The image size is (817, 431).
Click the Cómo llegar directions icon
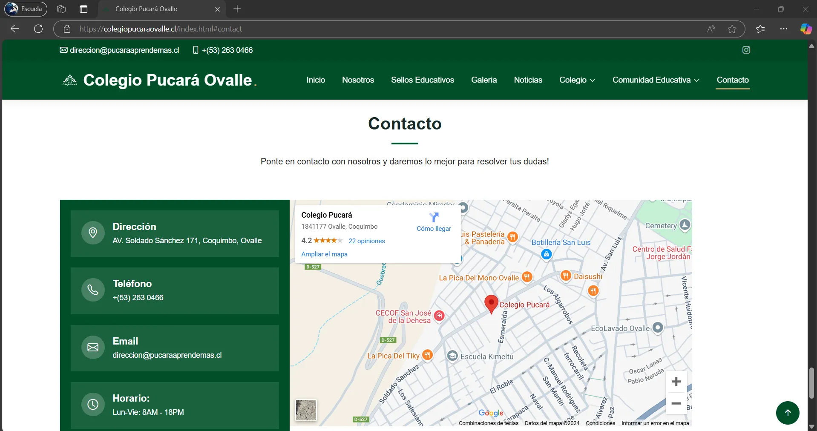coord(434,218)
